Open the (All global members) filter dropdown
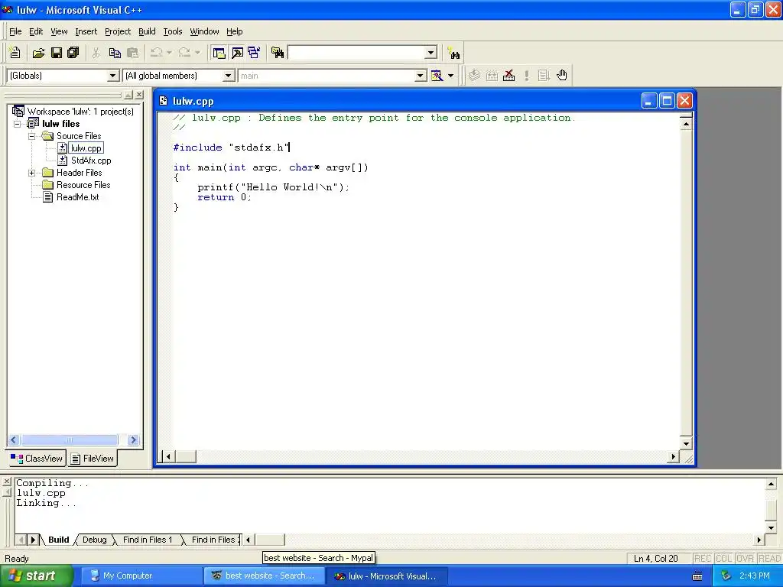 click(228, 76)
